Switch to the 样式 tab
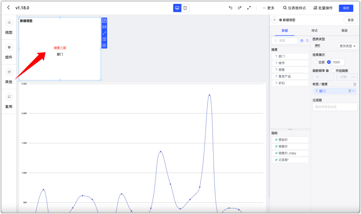This screenshot has height=214, width=361. click(315, 31)
